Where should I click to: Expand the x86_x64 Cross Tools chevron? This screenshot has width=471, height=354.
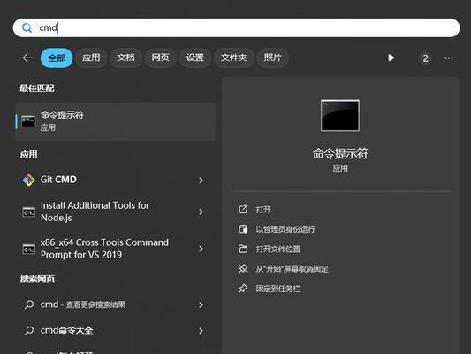click(x=201, y=249)
